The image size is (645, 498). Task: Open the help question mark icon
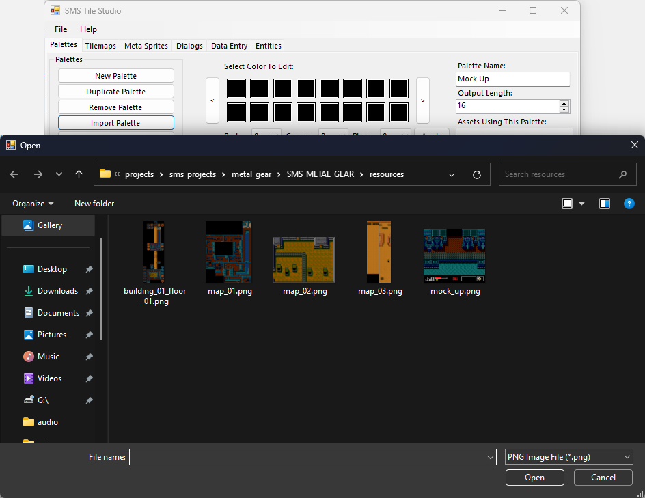point(629,204)
